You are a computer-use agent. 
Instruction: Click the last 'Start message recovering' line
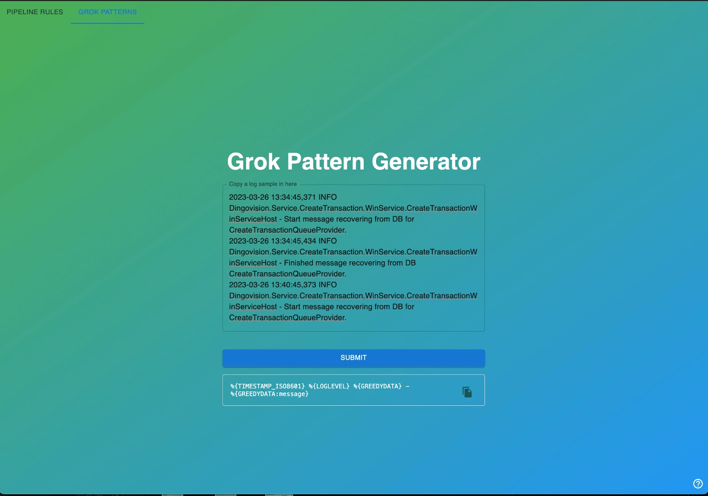[349, 307]
